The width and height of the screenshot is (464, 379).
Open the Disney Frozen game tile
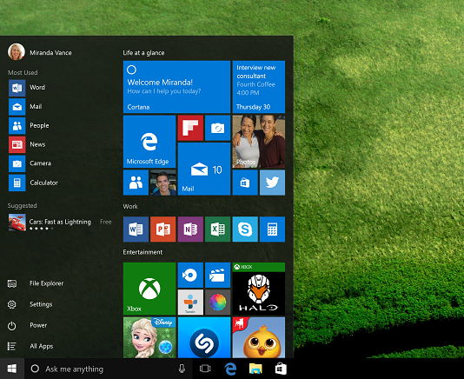pos(149,337)
